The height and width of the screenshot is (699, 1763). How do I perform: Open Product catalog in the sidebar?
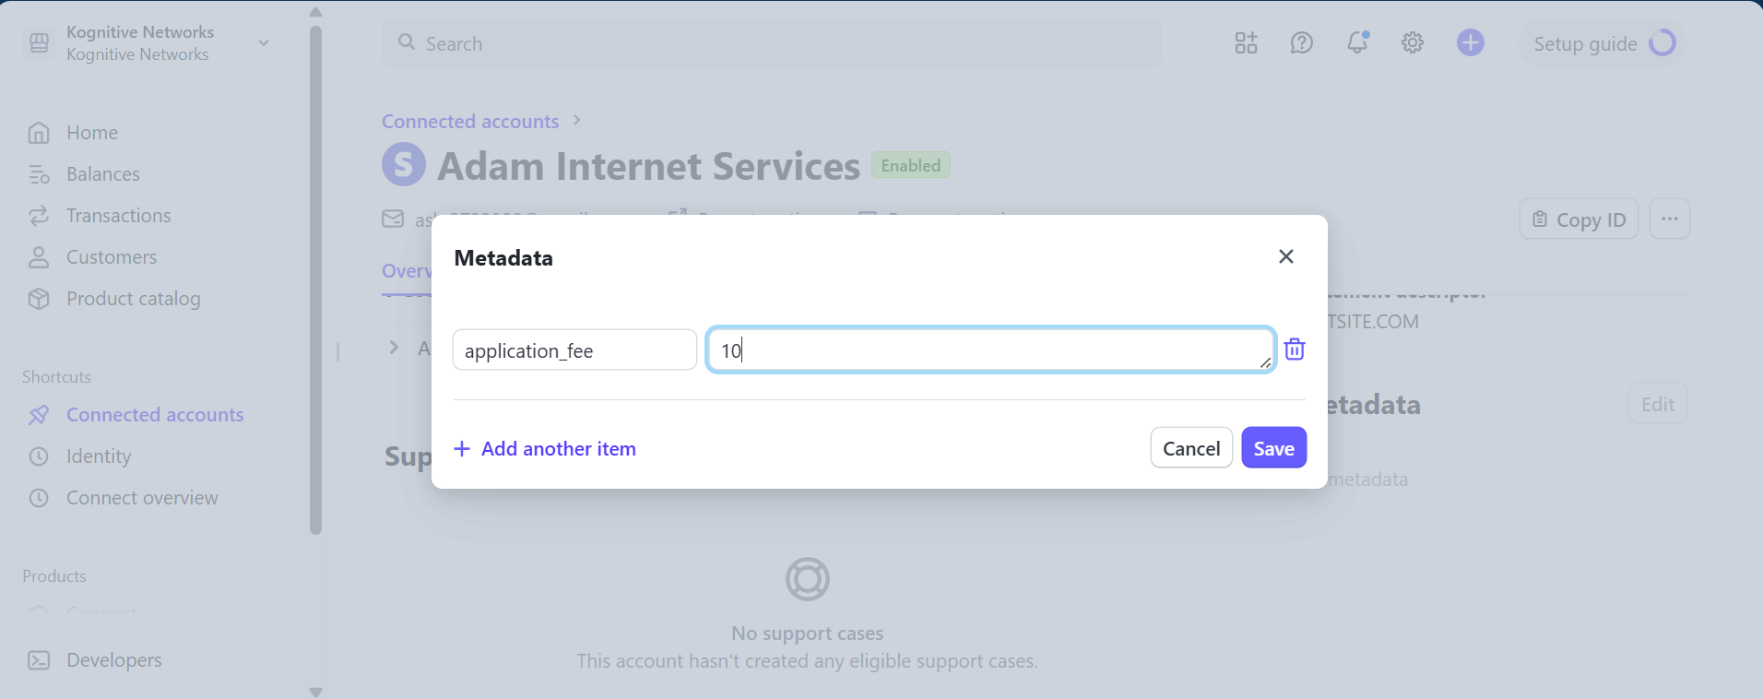click(x=133, y=299)
